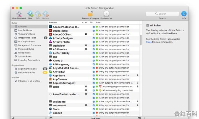Select Last 24 Hours in sidebar
Viewport: 199px width, 119px height.
pyautogui.click(x=29, y=30)
